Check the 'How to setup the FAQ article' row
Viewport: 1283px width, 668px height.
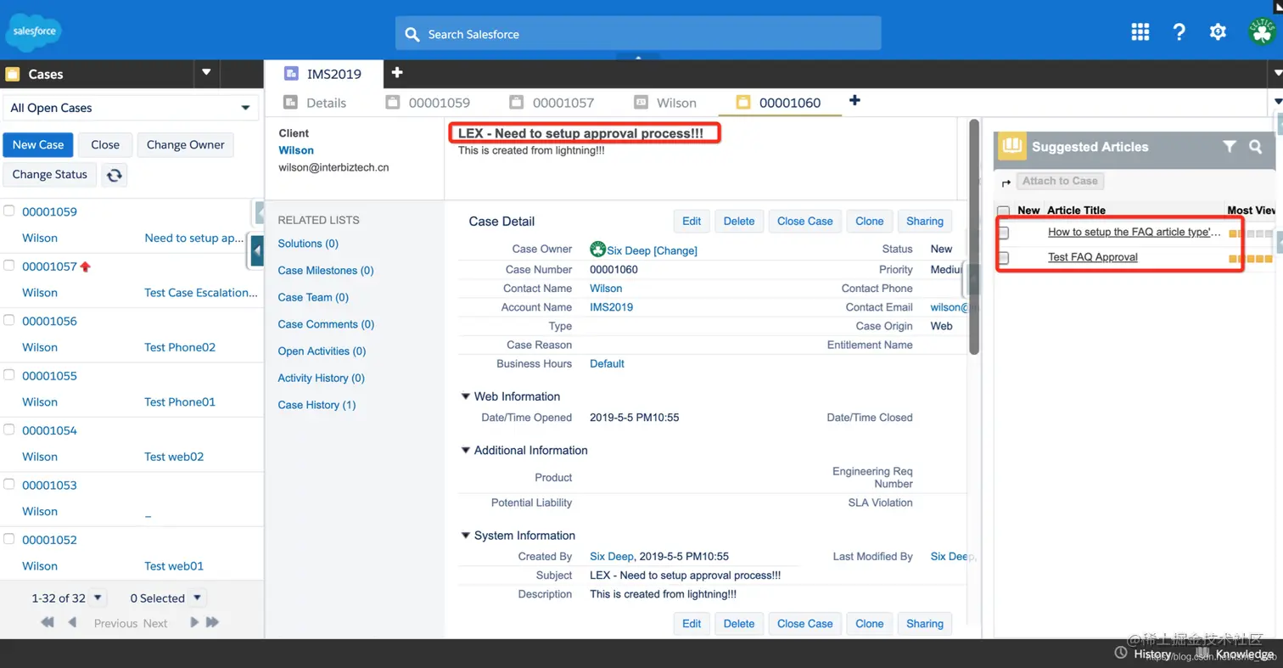point(1004,233)
